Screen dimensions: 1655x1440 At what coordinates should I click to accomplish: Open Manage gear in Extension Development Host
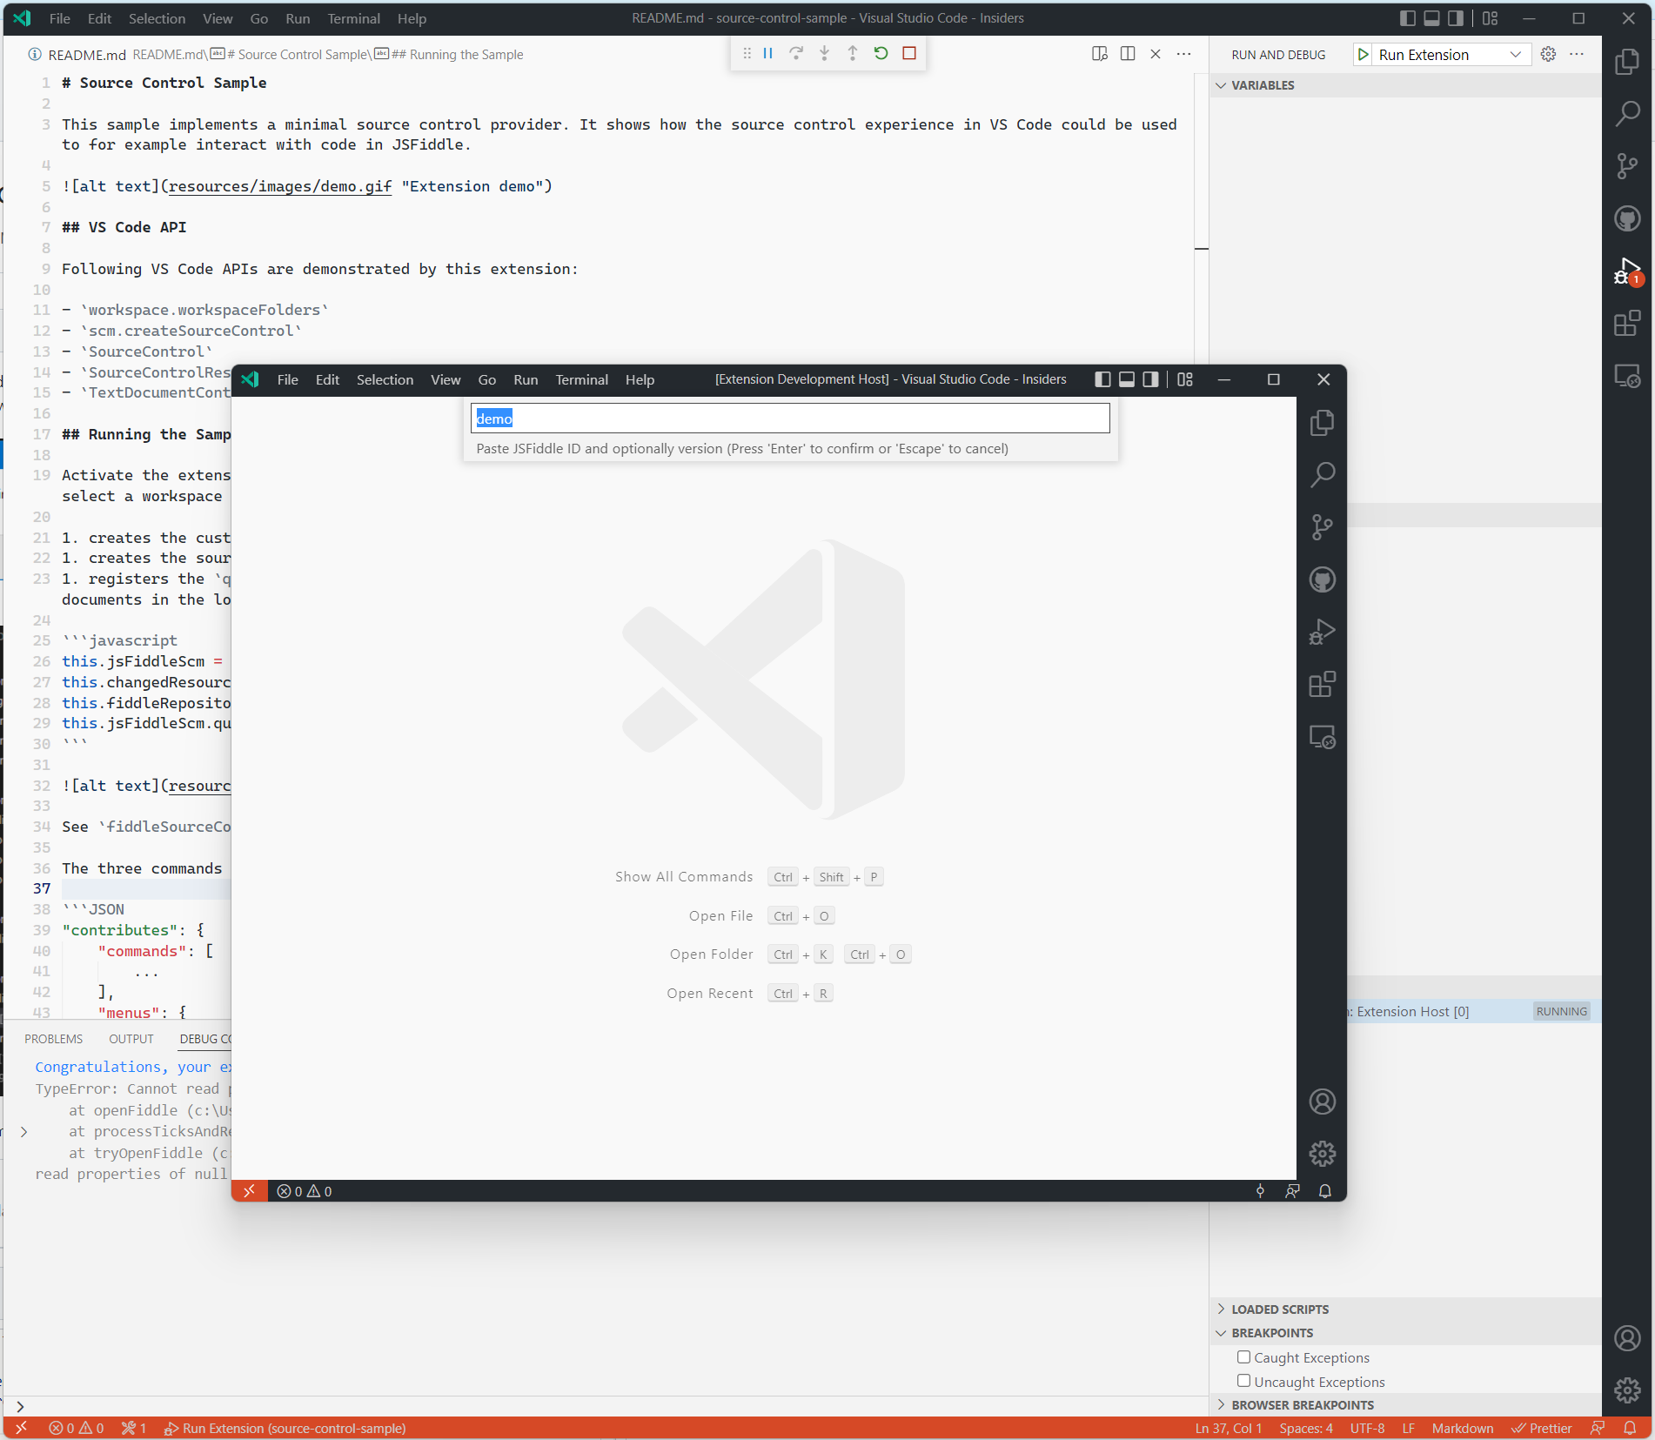click(x=1322, y=1154)
